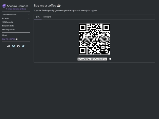
Task: Expand the Direct Downloads chevron
Action: pos(29,15)
